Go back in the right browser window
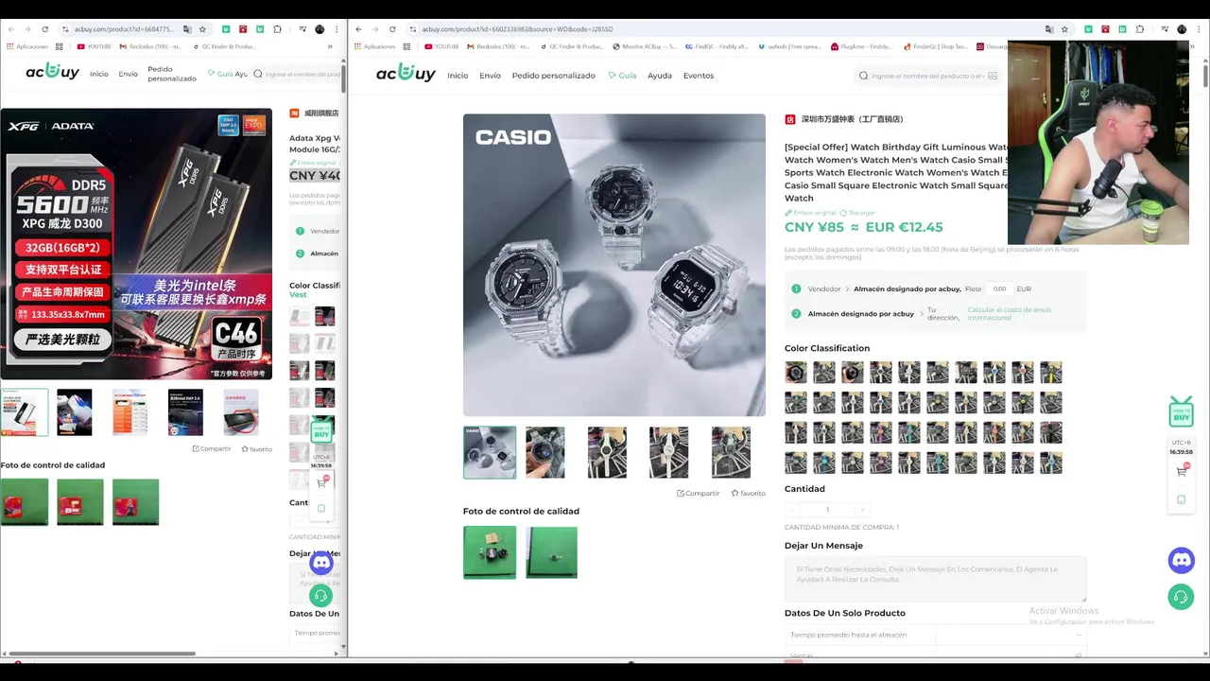1210x681 pixels. (359, 29)
